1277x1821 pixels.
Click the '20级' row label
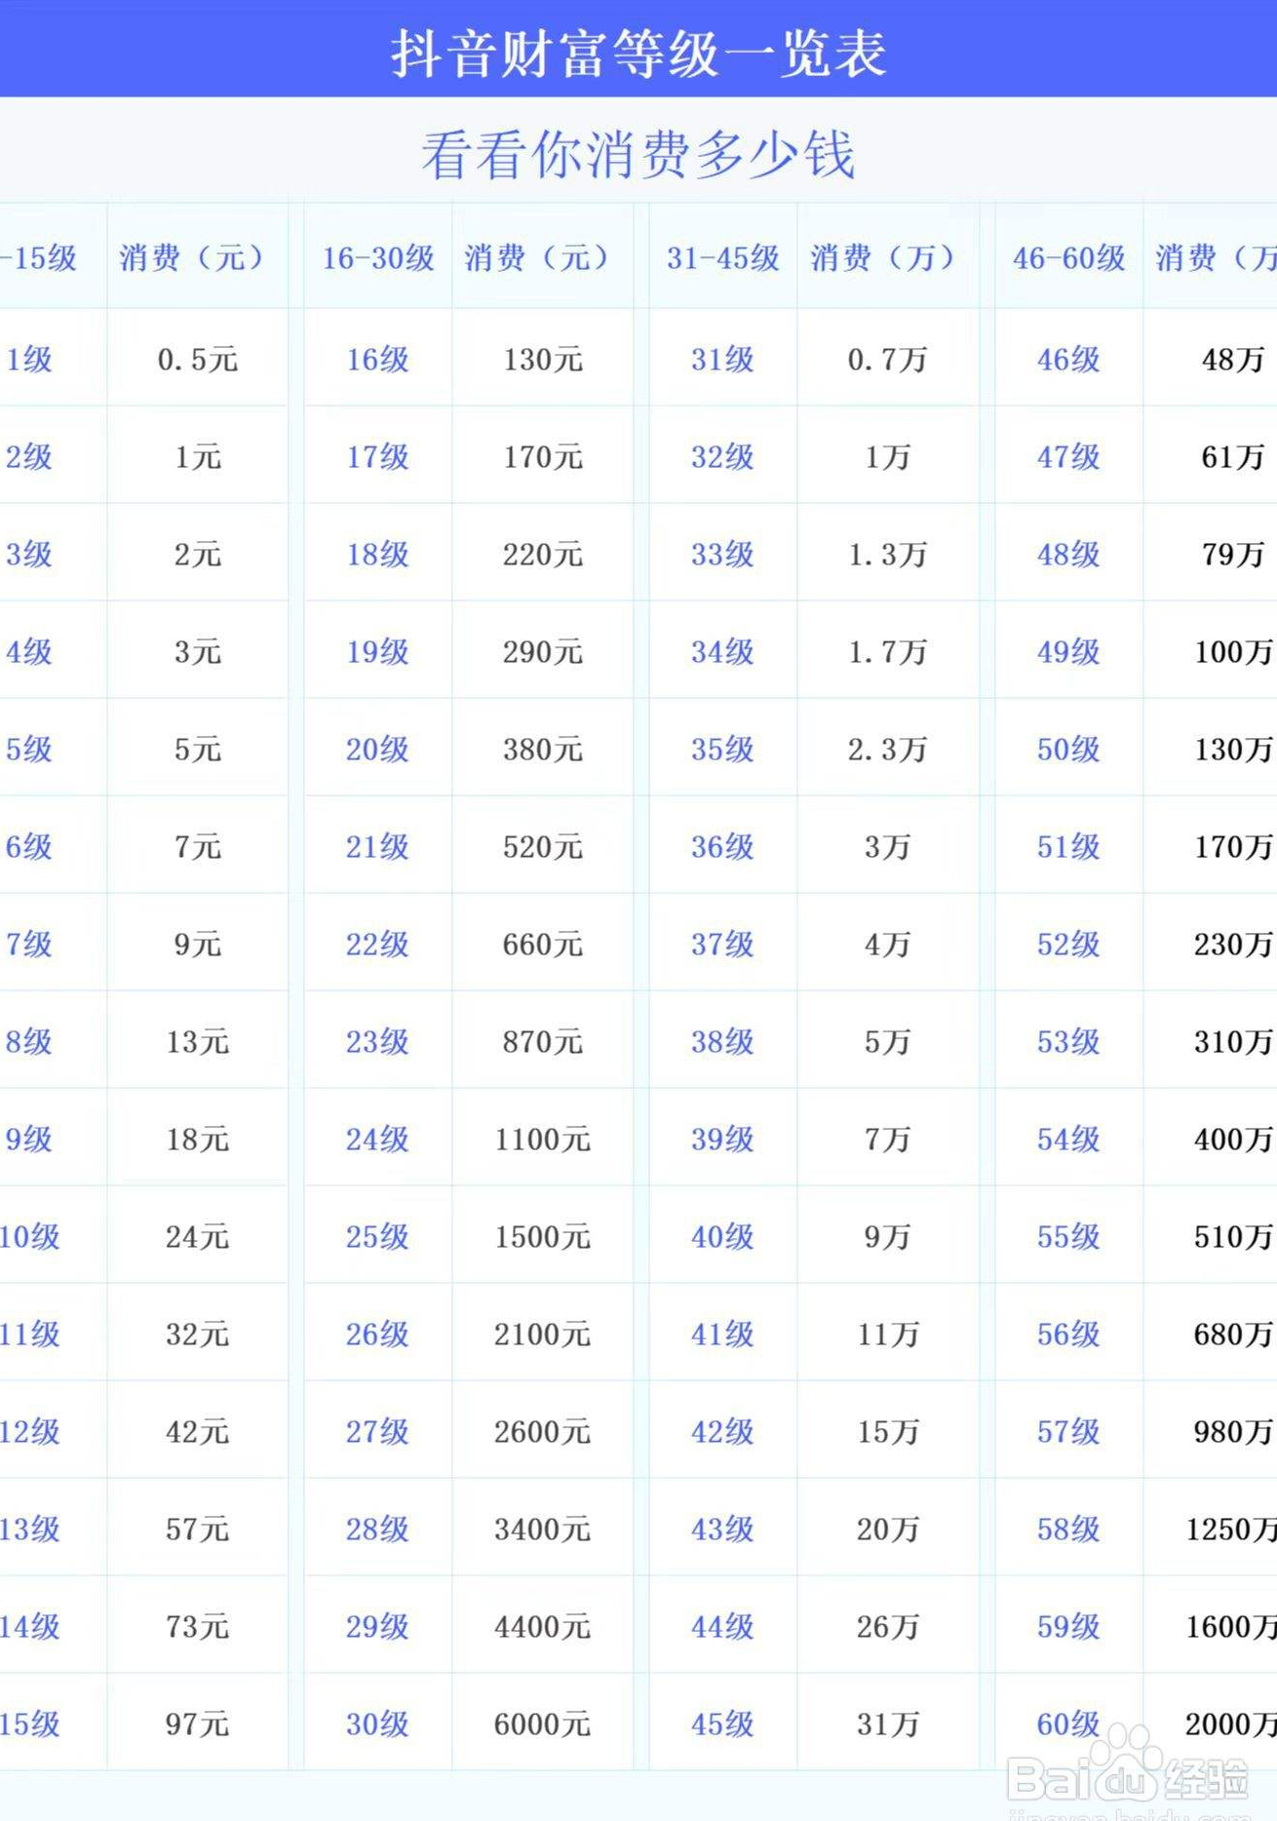tap(377, 750)
